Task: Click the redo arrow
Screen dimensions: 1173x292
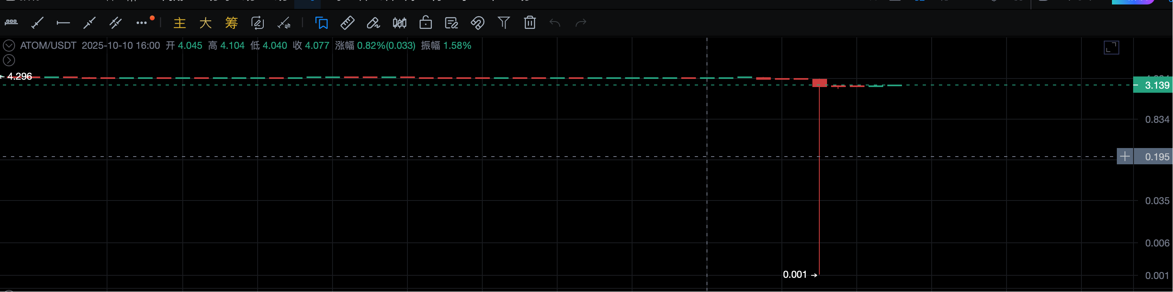Action: coord(580,23)
